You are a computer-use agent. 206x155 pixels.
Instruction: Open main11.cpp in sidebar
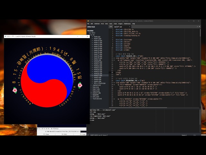coord(98,42)
